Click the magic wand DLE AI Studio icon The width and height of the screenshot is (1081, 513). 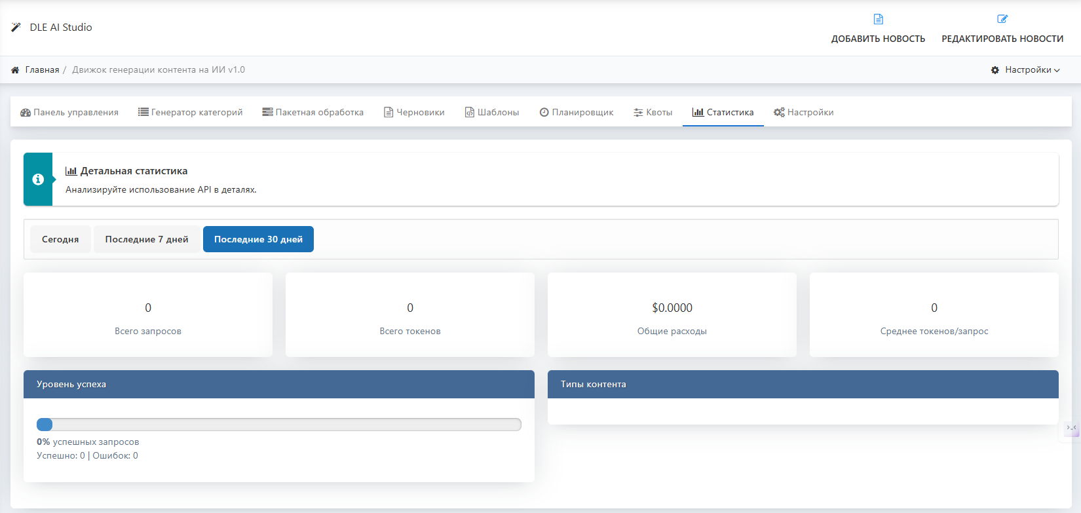[x=16, y=28]
